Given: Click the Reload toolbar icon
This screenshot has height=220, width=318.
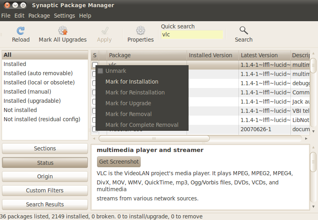Looking at the screenshot, I should [21, 31].
